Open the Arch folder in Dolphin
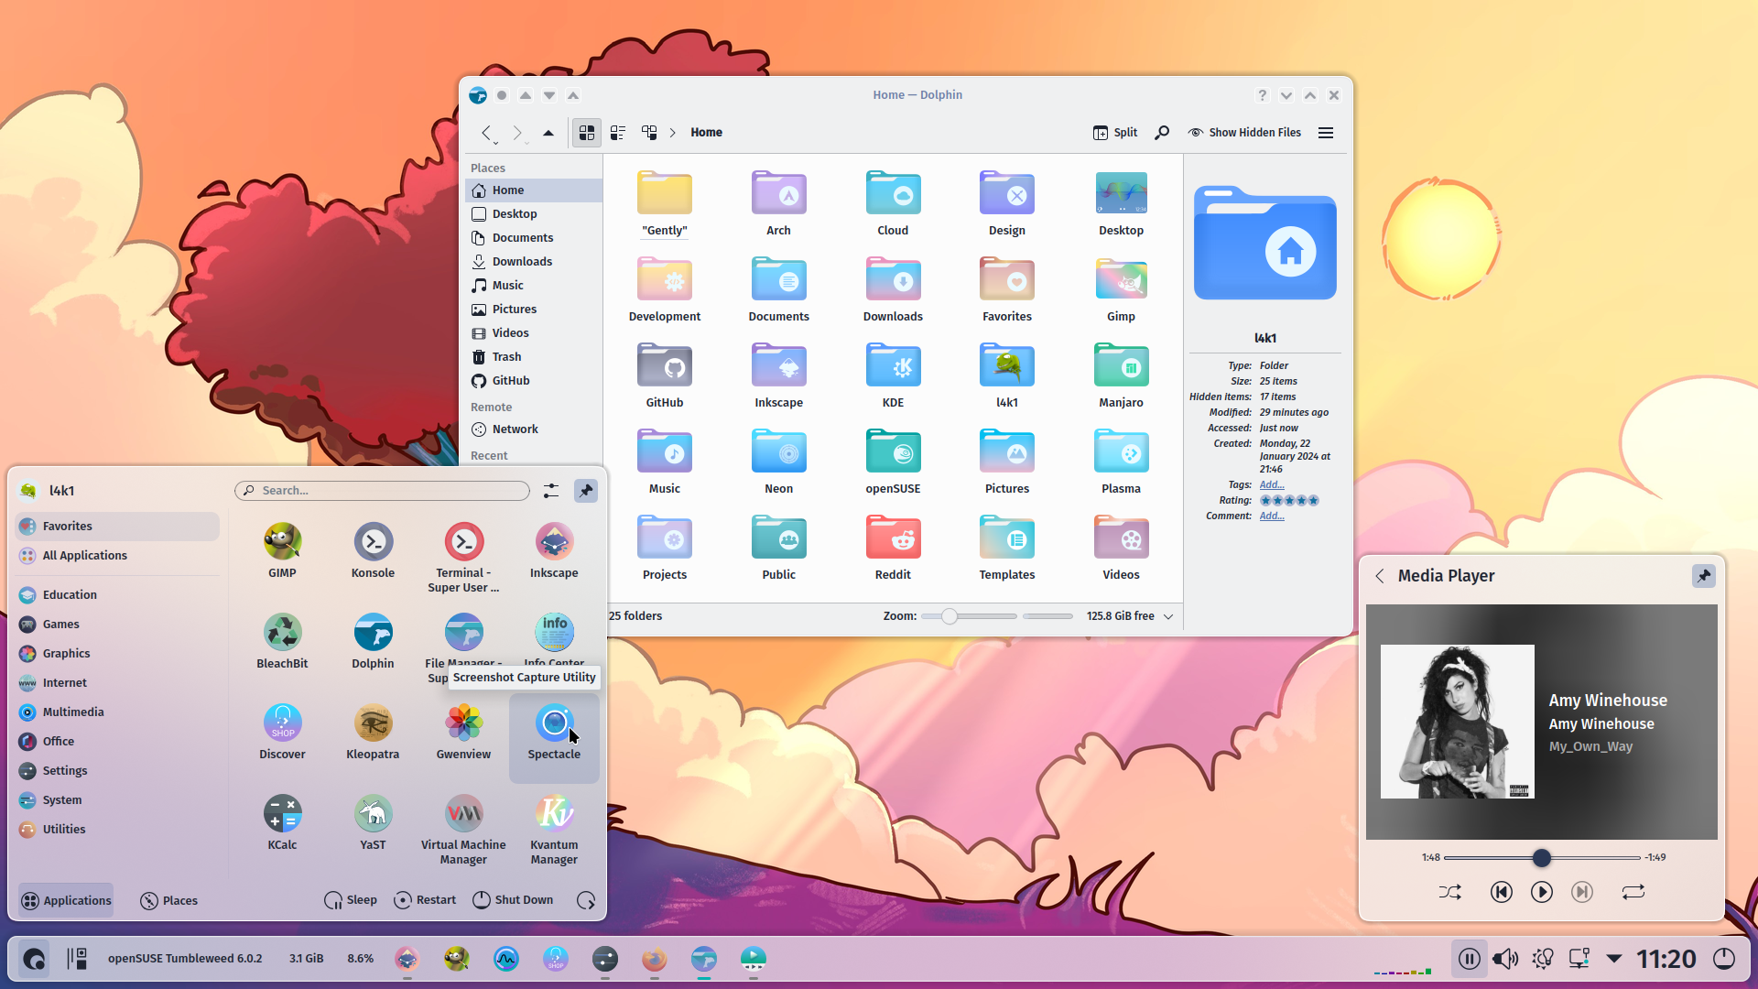The width and height of the screenshot is (1758, 989). pyautogui.click(x=778, y=203)
